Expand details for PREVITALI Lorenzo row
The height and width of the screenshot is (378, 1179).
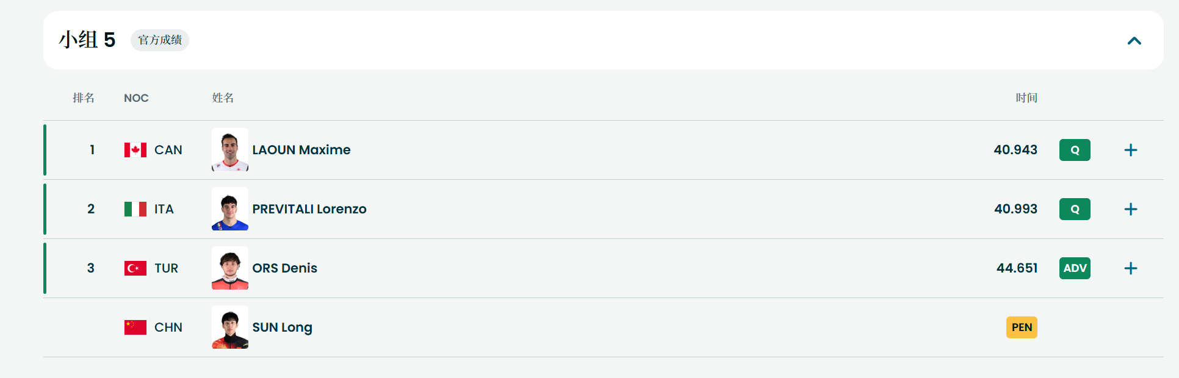pos(1130,209)
